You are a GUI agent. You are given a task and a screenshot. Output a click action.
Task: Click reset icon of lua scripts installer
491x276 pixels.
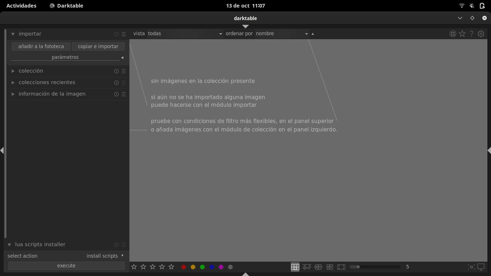(116, 245)
